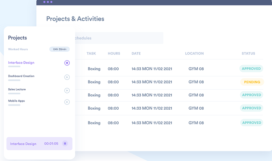The height and width of the screenshot is (161, 272).
Task: Click progress bar under Dashboard Creation
Action: tap(14, 80)
